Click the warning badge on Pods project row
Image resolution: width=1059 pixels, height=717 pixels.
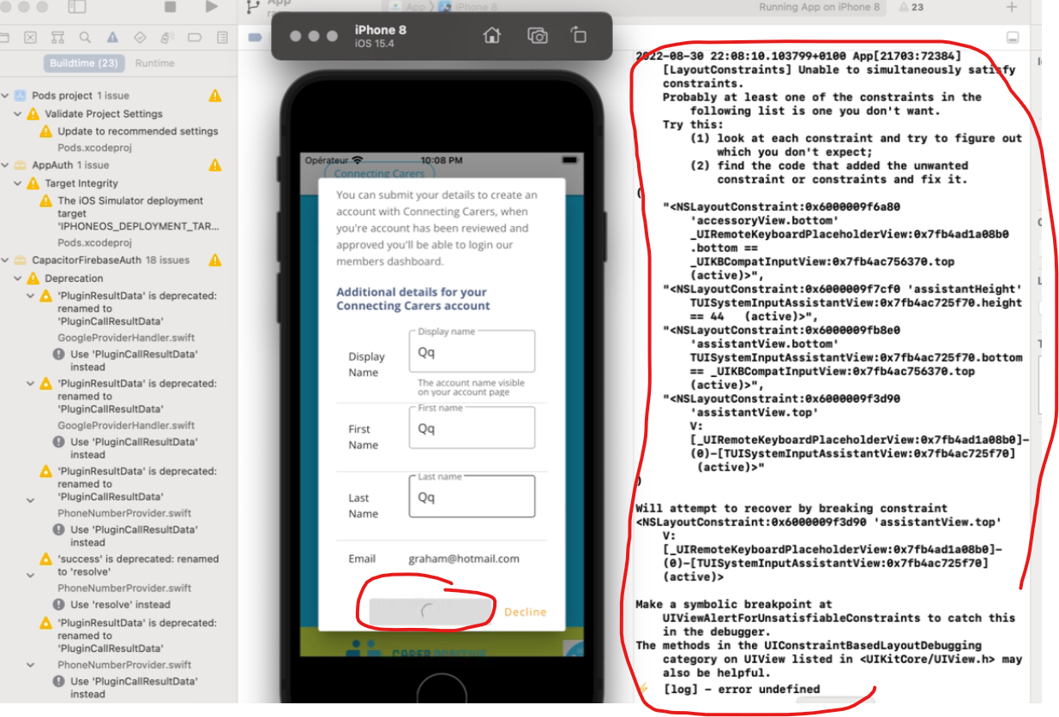(214, 96)
